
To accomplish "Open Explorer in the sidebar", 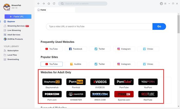I will pos(11,22).
